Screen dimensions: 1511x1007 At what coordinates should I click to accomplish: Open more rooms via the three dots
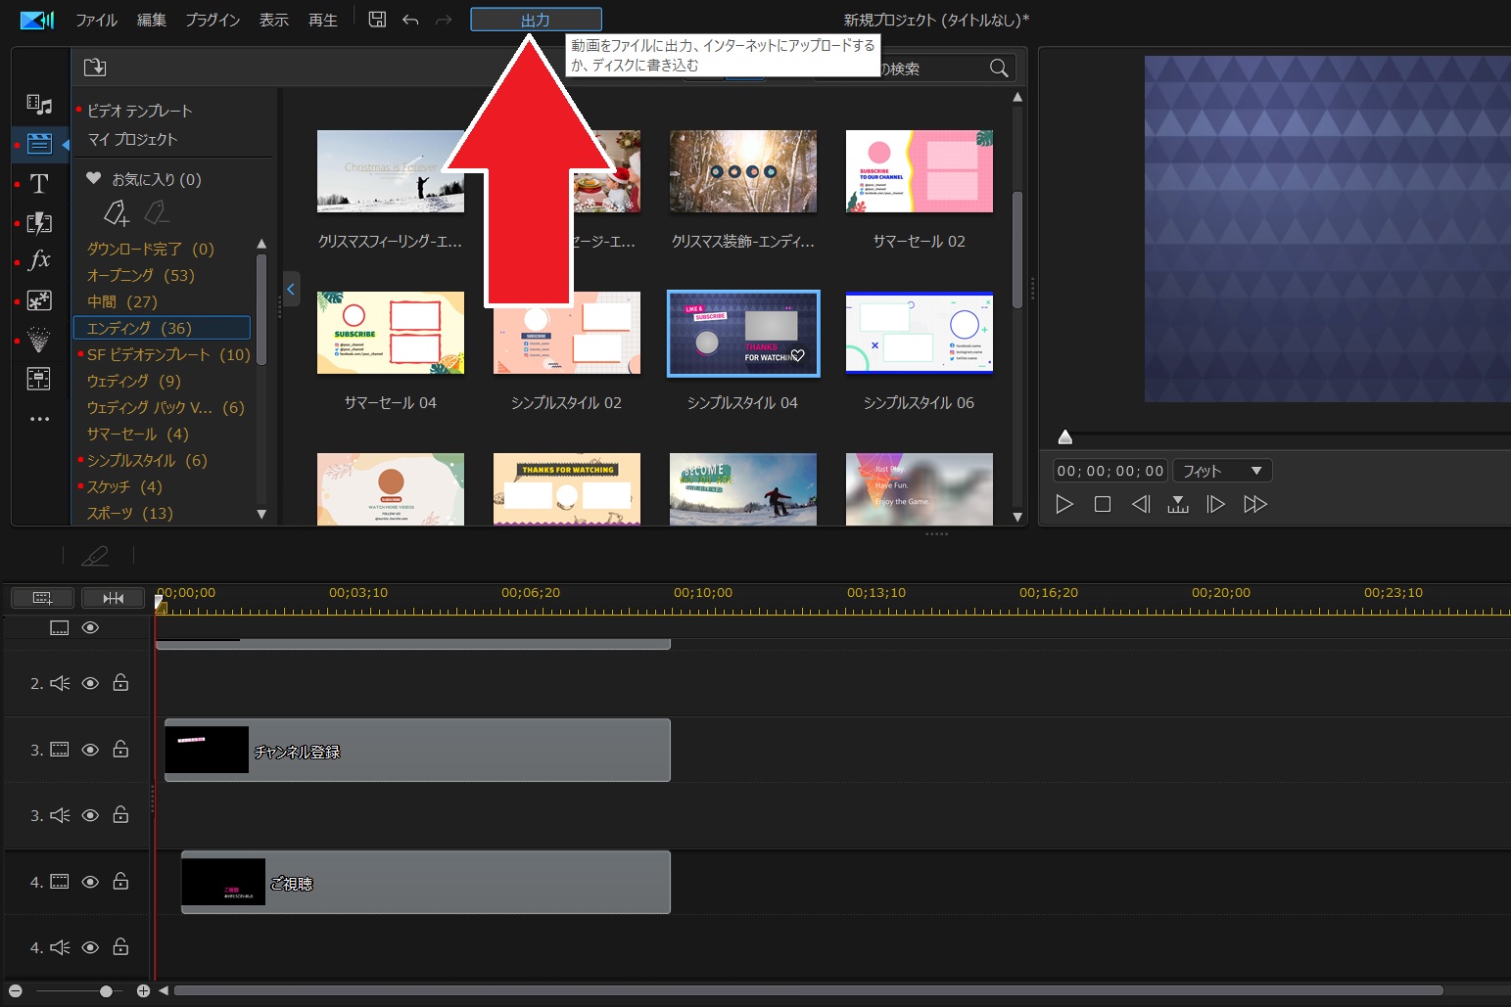click(39, 419)
